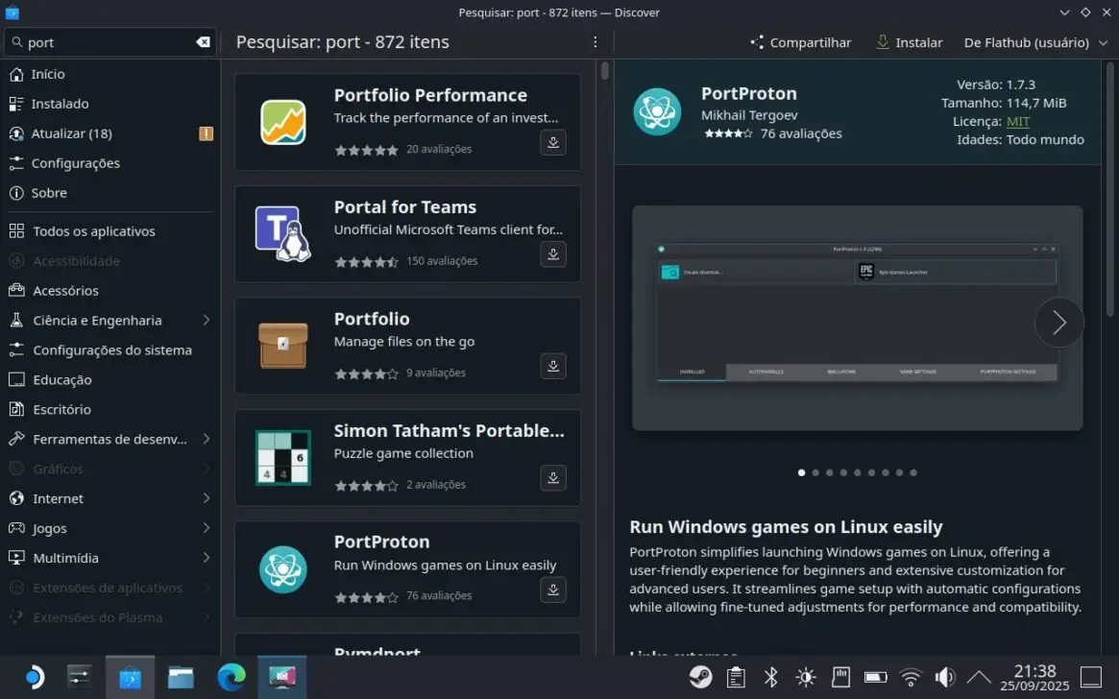Show next screenshot with arrow button

coord(1058,323)
